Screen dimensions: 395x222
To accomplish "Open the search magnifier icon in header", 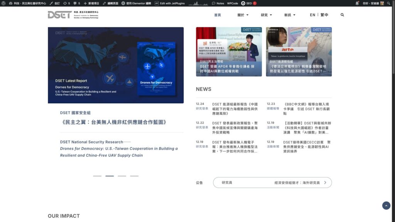I will click(x=342, y=15).
